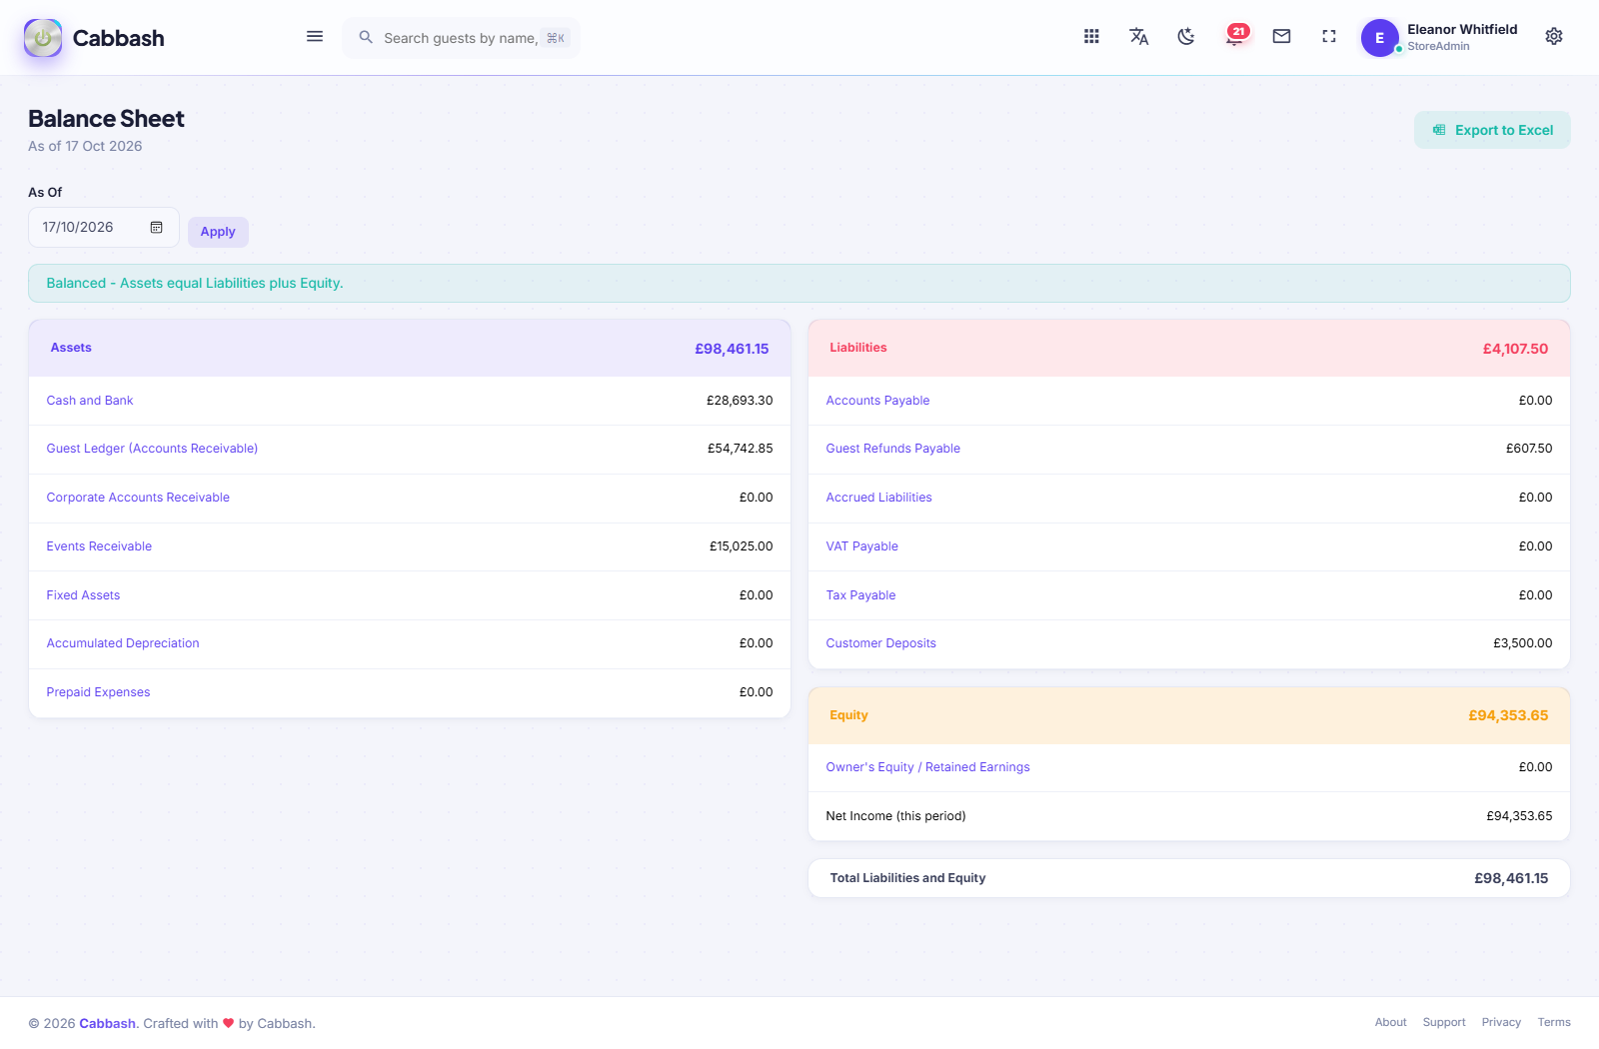
Task: Click the About footer link
Action: (x=1390, y=1022)
